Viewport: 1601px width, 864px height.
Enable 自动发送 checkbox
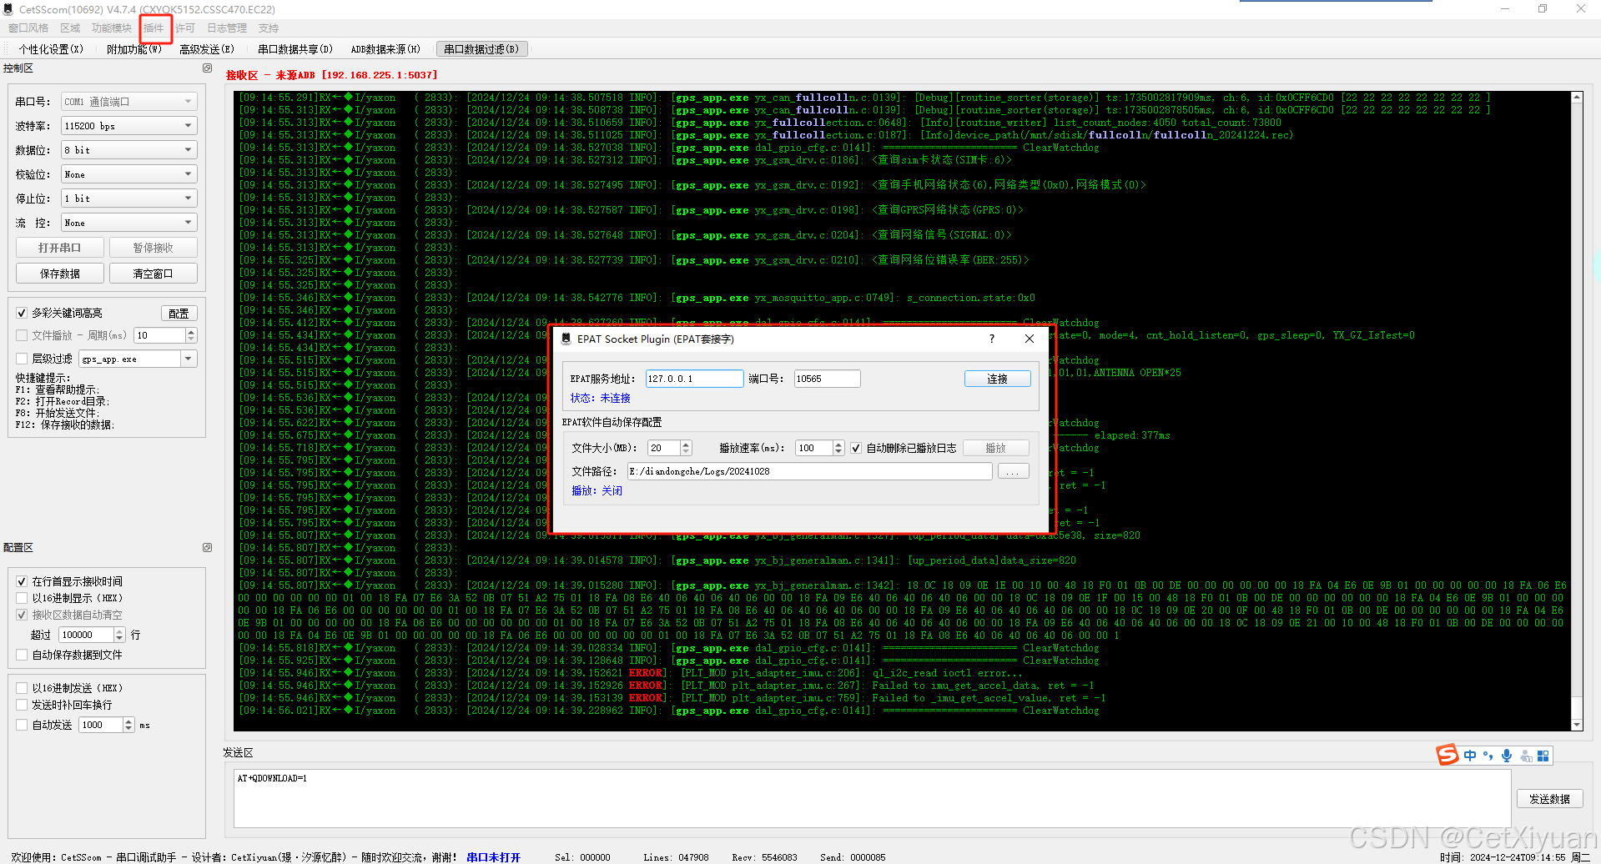22,725
